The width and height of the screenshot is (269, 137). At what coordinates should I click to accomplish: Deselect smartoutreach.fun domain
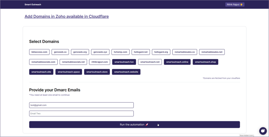click(x=124, y=62)
